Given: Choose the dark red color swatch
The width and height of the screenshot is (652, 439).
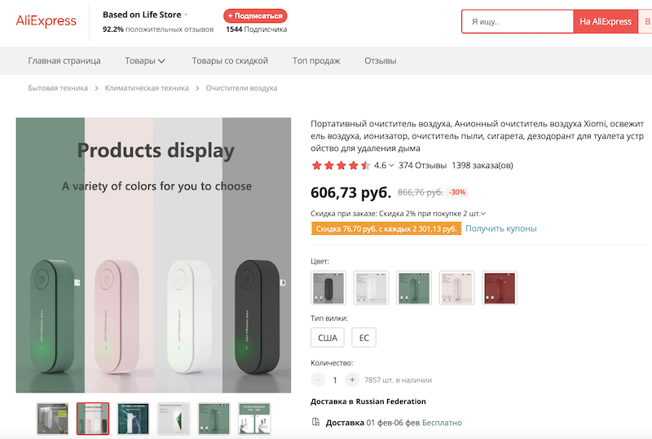Looking at the screenshot, I should click(499, 288).
